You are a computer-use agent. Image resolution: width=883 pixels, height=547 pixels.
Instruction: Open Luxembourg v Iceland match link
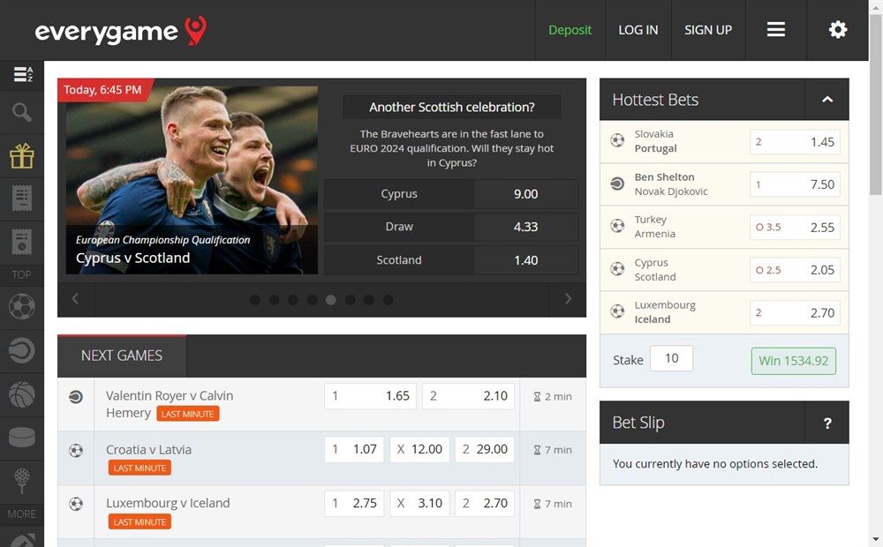pos(168,503)
